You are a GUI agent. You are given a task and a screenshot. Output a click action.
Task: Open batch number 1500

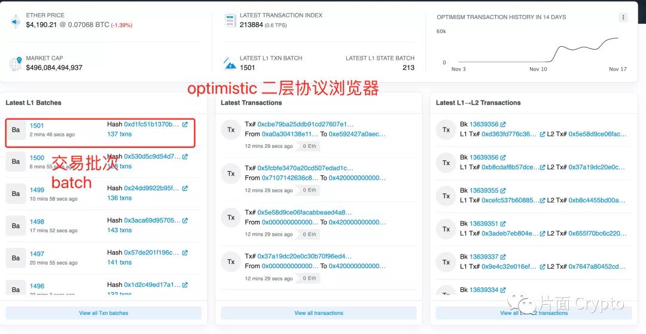[36, 157]
